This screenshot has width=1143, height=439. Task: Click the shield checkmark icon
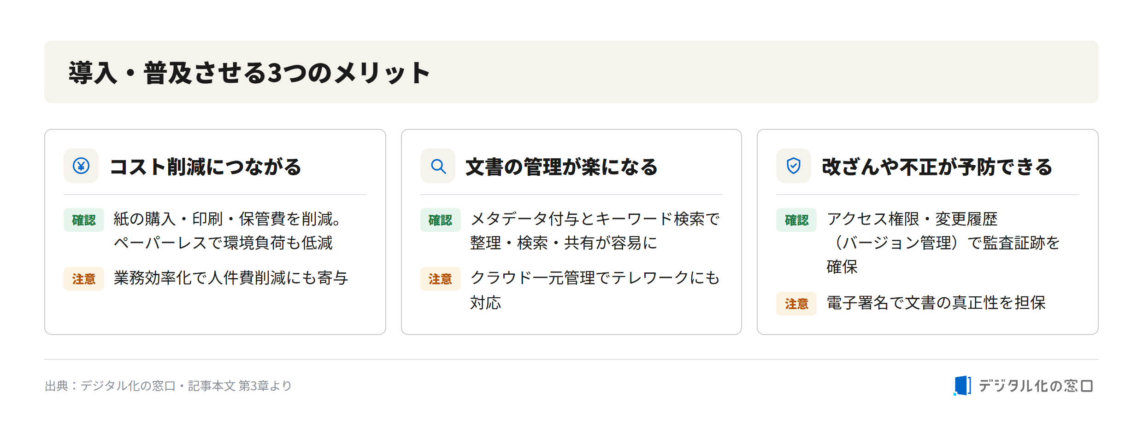(794, 166)
